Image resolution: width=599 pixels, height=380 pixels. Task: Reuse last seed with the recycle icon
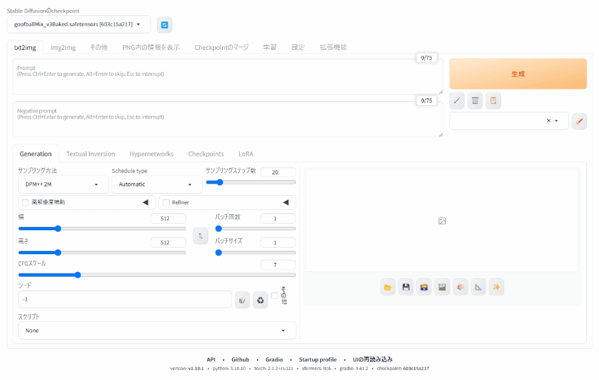[x=260, y=300]
